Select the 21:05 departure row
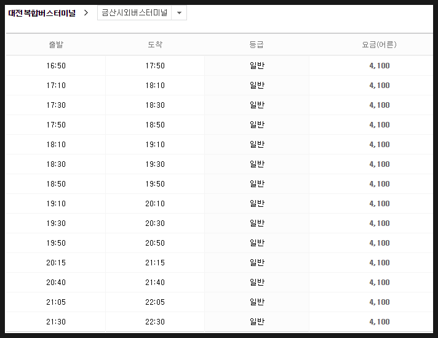438x338 pixels. tap(219, 302)
